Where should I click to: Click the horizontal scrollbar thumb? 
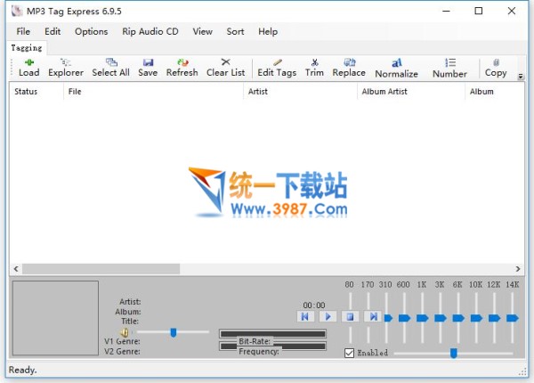[101, 268]
